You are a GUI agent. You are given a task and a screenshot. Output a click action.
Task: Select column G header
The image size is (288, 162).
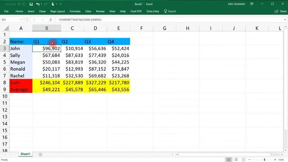coord(165,28)
